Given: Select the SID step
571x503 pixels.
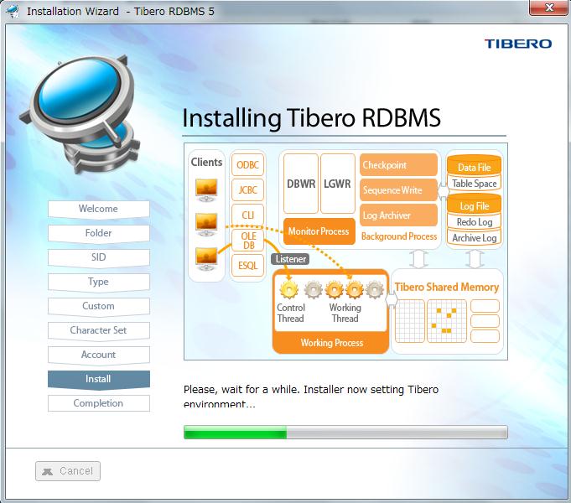Looking at the screenshot, I should point(98,257).
